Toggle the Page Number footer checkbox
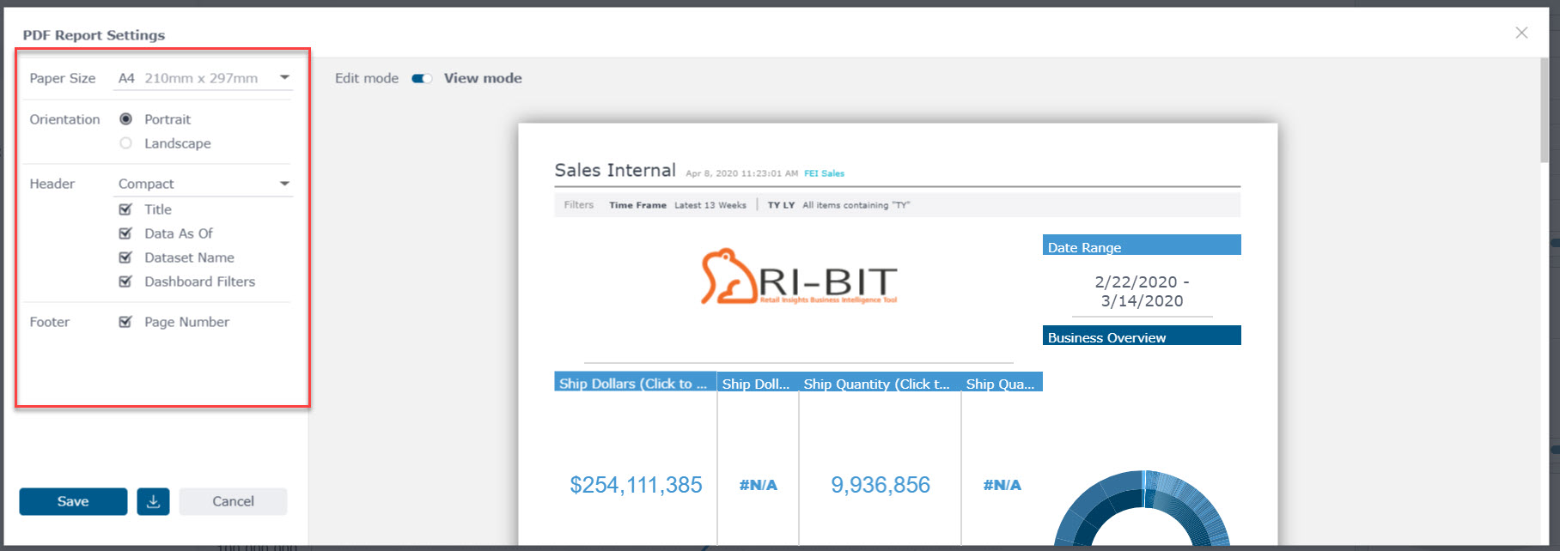This screenshot has width=1560, height=551. click(x=125, y=322)
